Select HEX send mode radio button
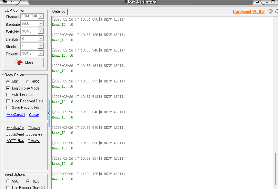Screen dimensions: 278x189 coord(28,181)
